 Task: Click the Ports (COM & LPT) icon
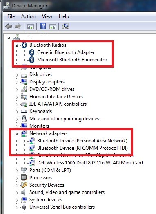(x=24, y=170)
